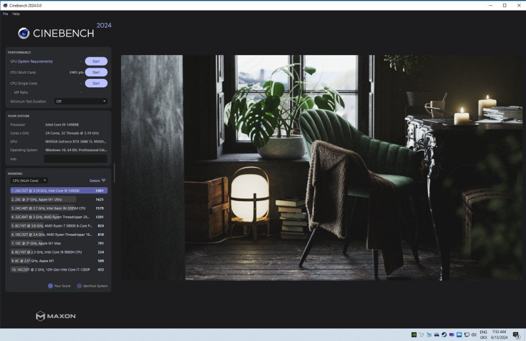The height and width of the screenshot is (341, 526).
Task: Click the 24 Cores, 32 Threads value
Action: (x=72, y=133)
